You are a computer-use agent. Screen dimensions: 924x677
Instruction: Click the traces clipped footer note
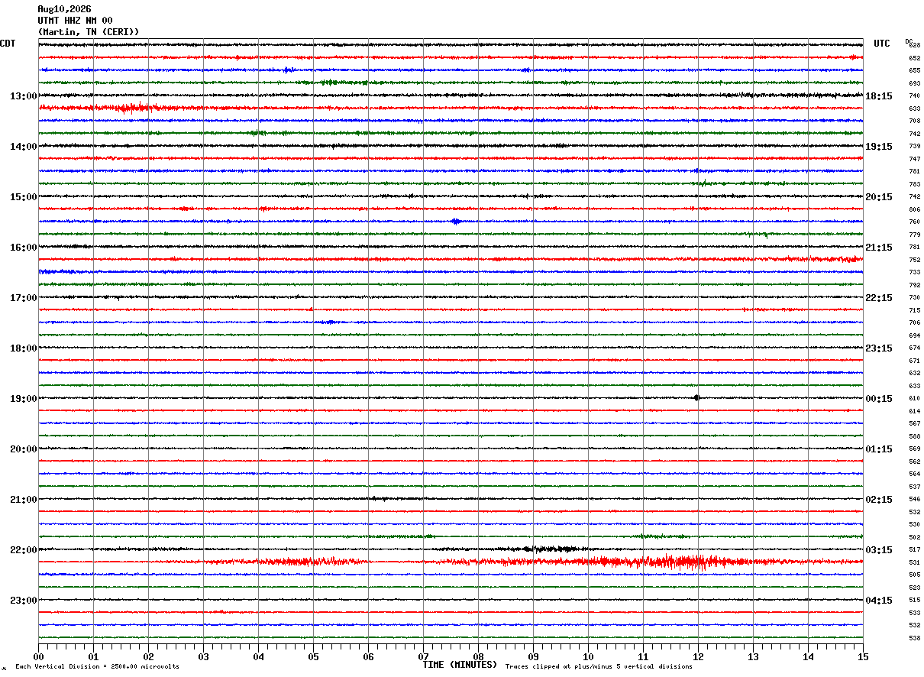pos(599,667)
